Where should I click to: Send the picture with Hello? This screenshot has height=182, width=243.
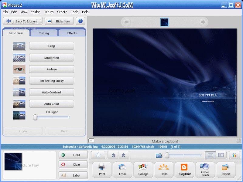(x=164, y=170)
